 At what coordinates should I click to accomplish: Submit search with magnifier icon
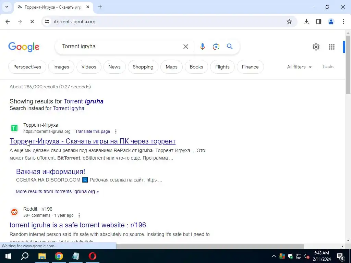coord(230,47)
